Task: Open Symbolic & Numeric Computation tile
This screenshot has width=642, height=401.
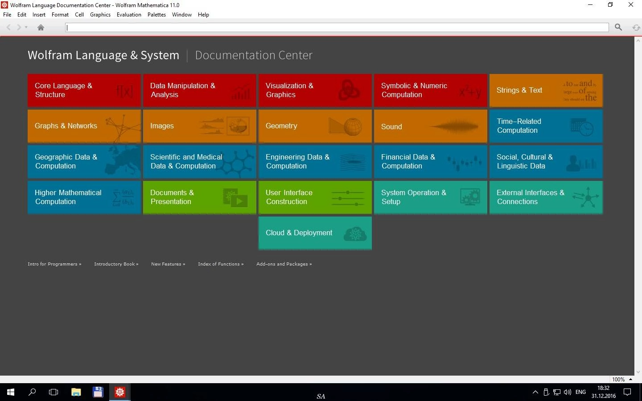Action: pos(431,90)
